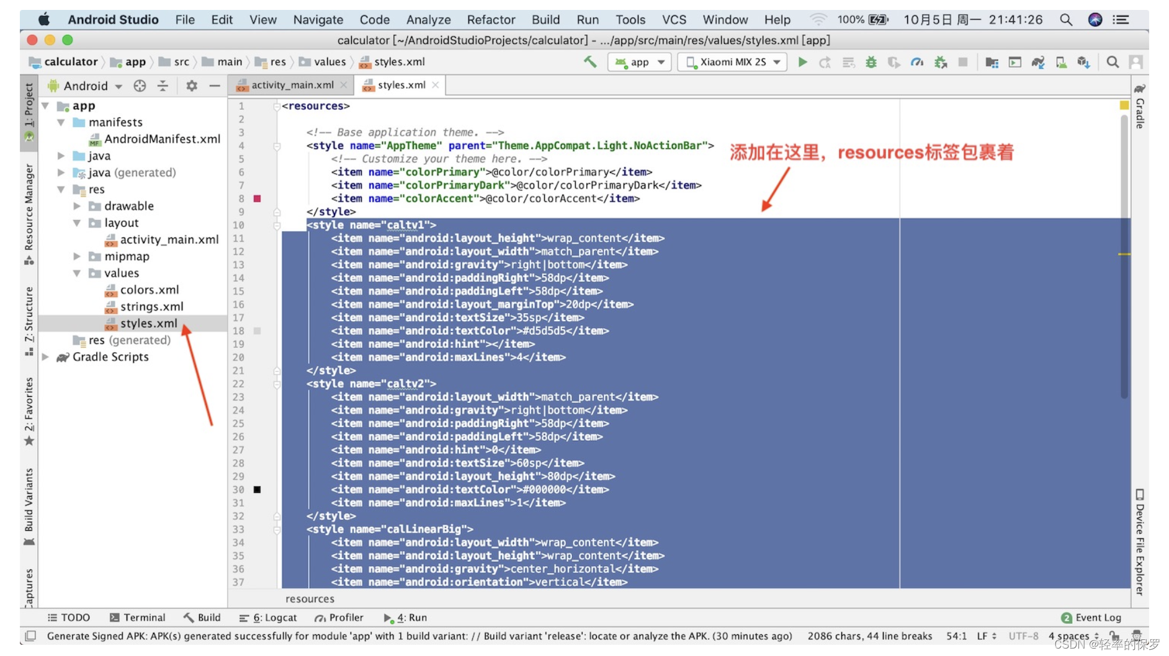Open Run Anything icon in toolbar
Image resolution: width=1169 pixels, height=656 pixels.
click(1014, 62)
